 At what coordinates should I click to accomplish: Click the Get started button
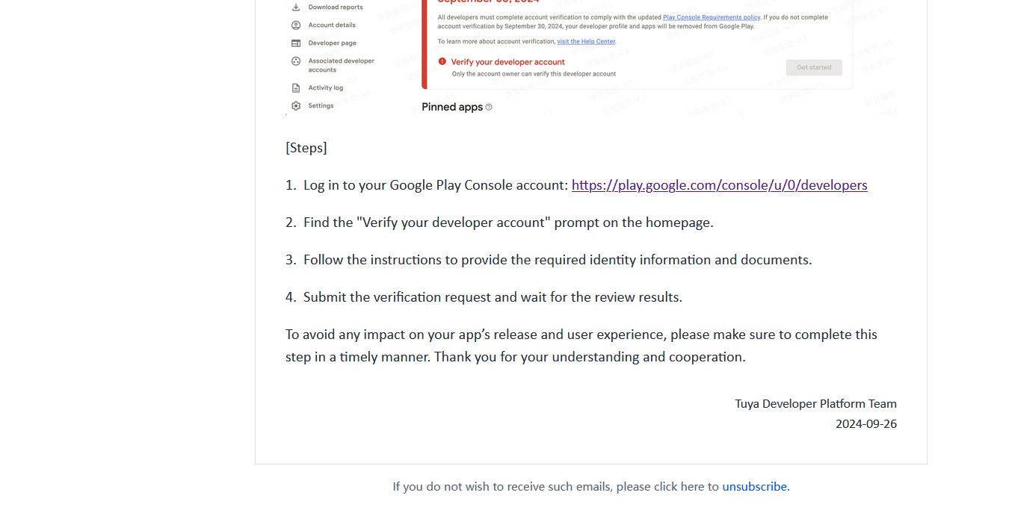point(814,67)
